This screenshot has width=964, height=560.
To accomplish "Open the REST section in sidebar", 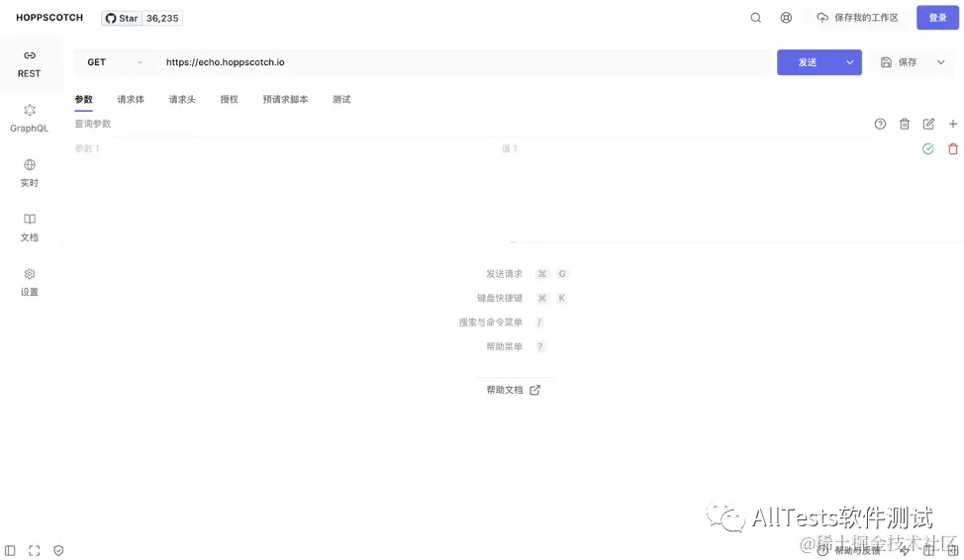I will click(x=29, y=64).
